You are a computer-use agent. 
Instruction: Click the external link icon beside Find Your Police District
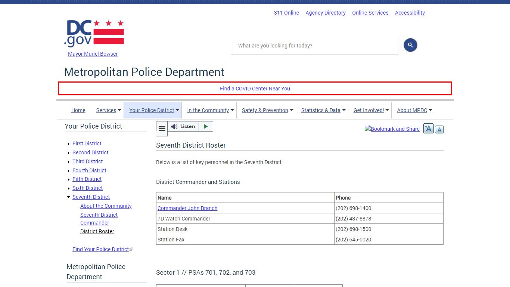(131, 249)
